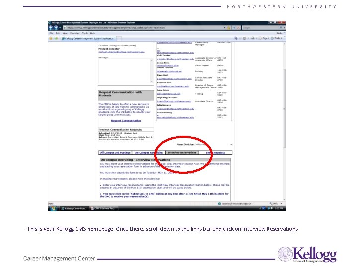Click the Favorites Center star icon

(51, 38)
